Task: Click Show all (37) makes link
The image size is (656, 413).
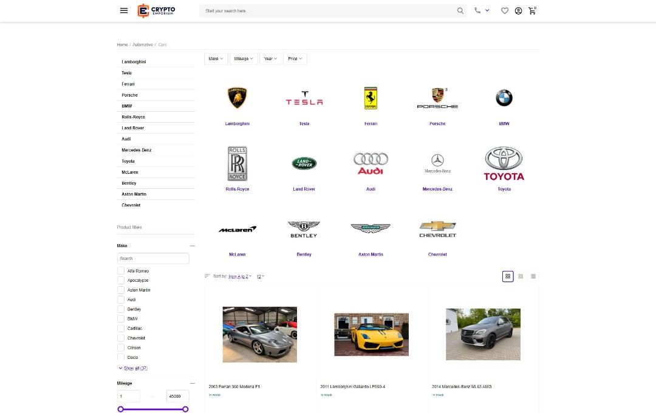Action: coord(135,368)
